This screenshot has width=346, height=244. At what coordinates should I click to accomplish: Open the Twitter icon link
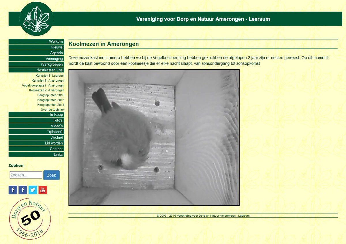(33, 190)
